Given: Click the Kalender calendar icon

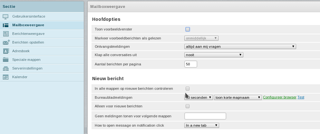Looking at the screenshot, I should [6, 77].
